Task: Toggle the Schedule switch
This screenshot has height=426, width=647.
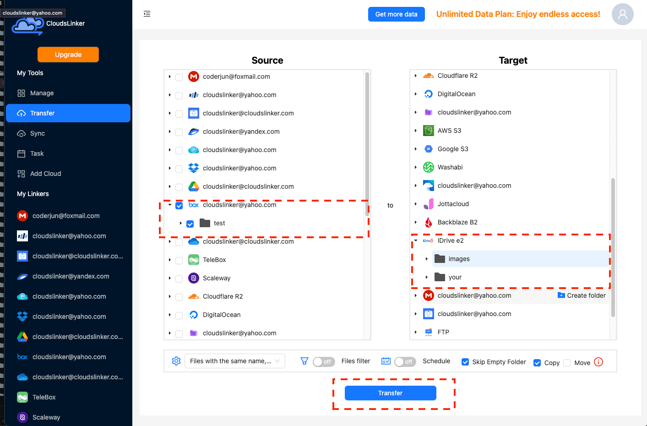Action: (x=405, y=361)
